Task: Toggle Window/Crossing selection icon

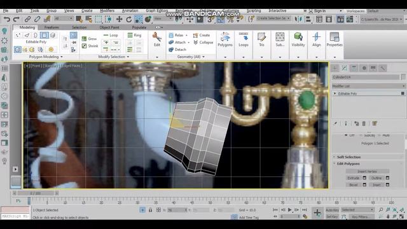Action: [x=108, y=19]
